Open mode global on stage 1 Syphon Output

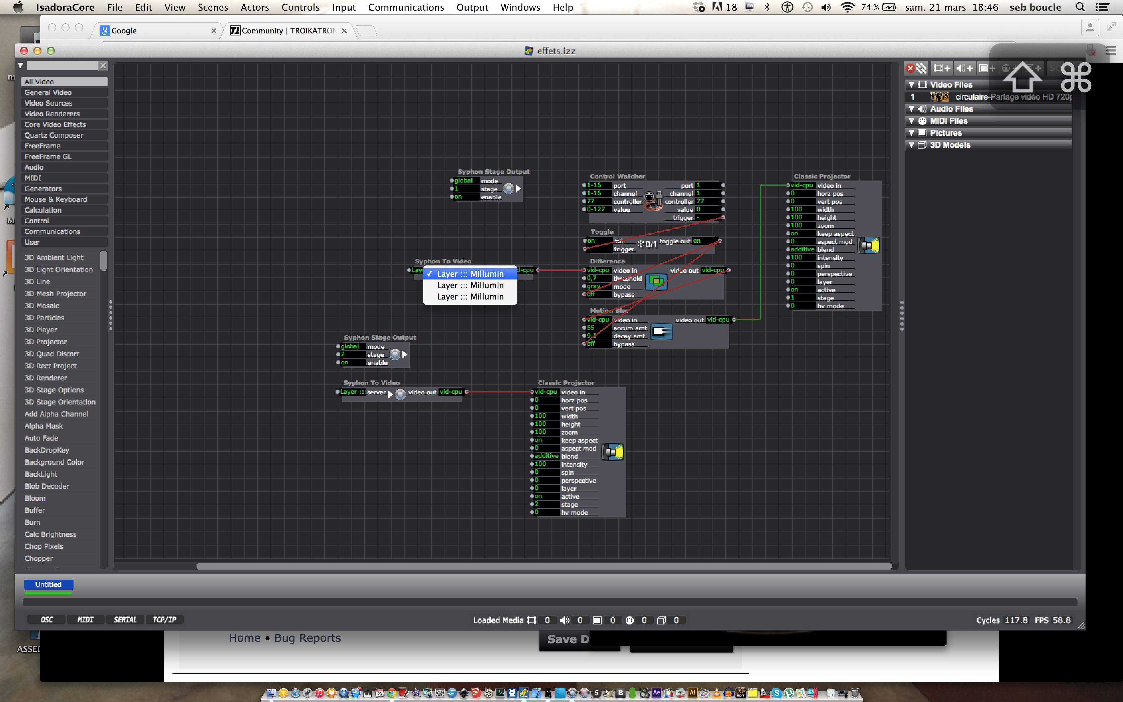(466, 181)
